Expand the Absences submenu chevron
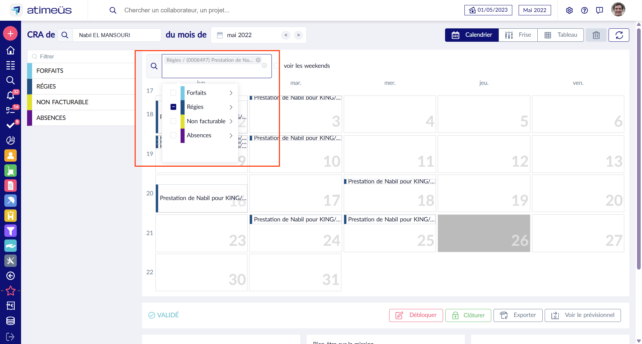This screenshot has height=344, width=642. coord(231,135)
